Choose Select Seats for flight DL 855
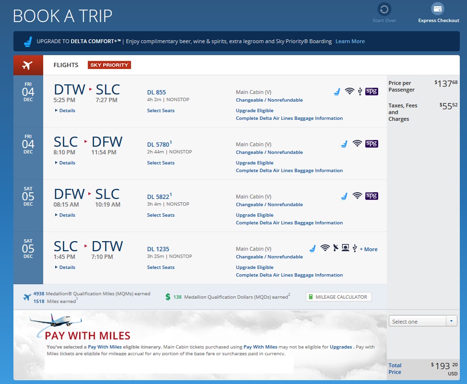The height and width of the screenshot is (384, 467). (161, 111)
